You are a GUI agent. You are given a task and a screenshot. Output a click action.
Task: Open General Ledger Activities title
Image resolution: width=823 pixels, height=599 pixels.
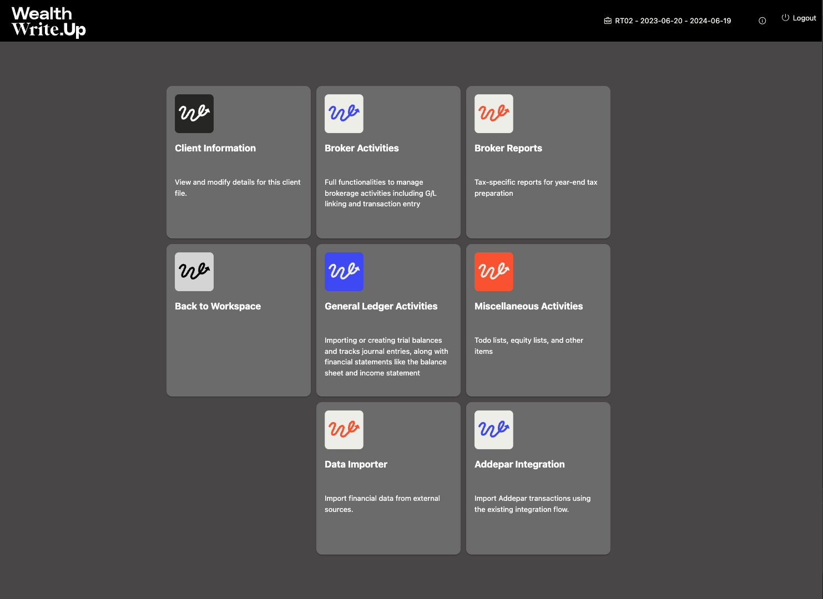(x=381, y=306)
